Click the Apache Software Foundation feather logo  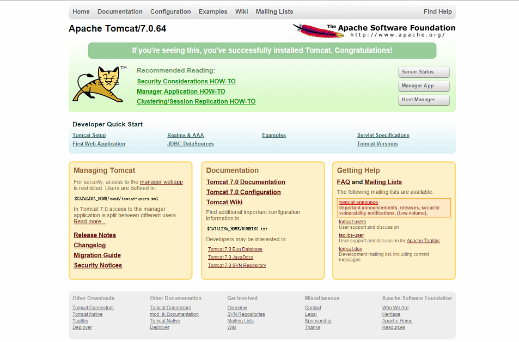[374, 30]
